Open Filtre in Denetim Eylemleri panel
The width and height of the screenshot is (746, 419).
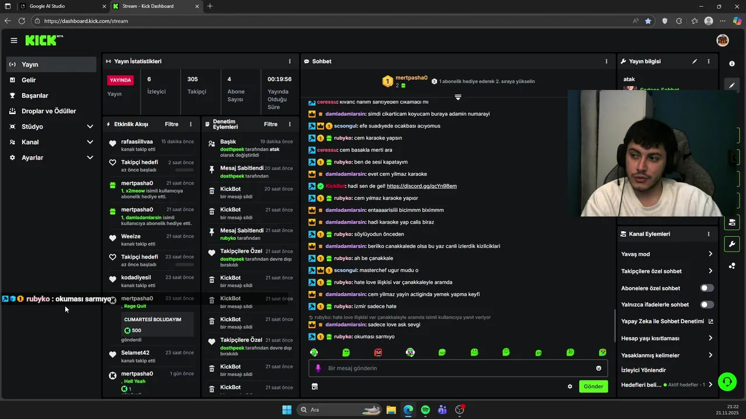[270, 124]
